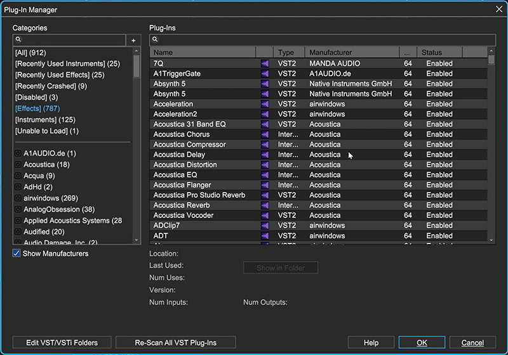Uncheck the Show Manufacturers checkbox
The height and width of the screenshot is (355, 508).
17,254
